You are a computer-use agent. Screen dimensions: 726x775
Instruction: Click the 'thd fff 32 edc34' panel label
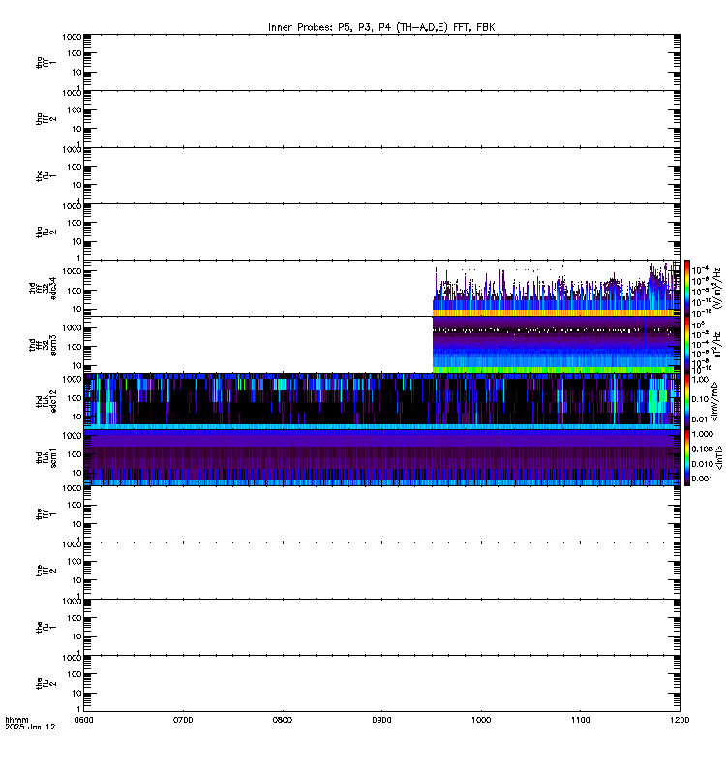tap(43, 288)
